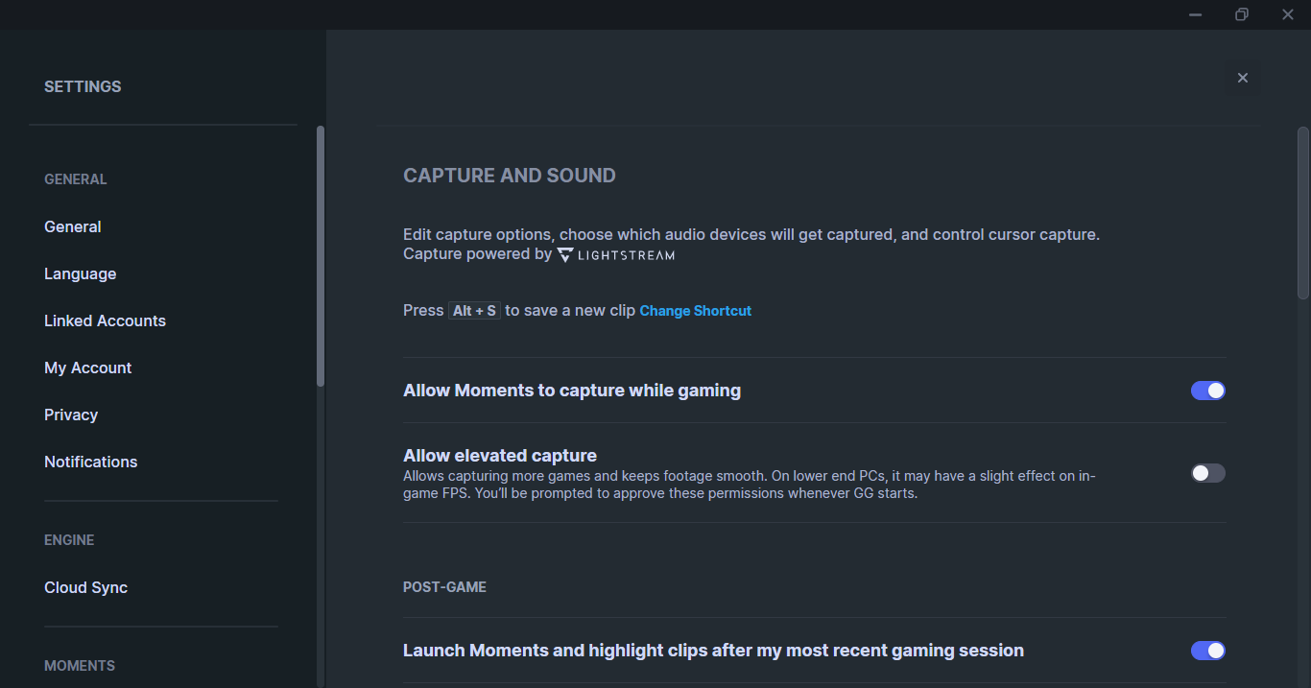The height and width of the screenshot is (688, 1311).
Task: Navigate to Notifications settings
Action: tap(91, 462)
